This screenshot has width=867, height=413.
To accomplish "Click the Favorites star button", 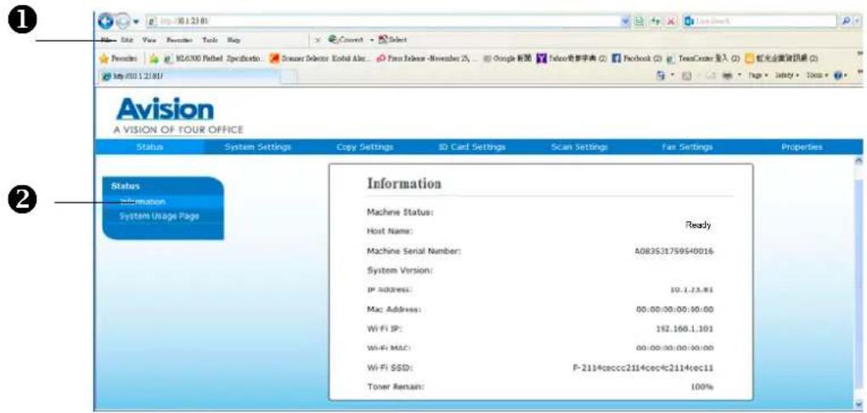I will click(x=118, y=58).
